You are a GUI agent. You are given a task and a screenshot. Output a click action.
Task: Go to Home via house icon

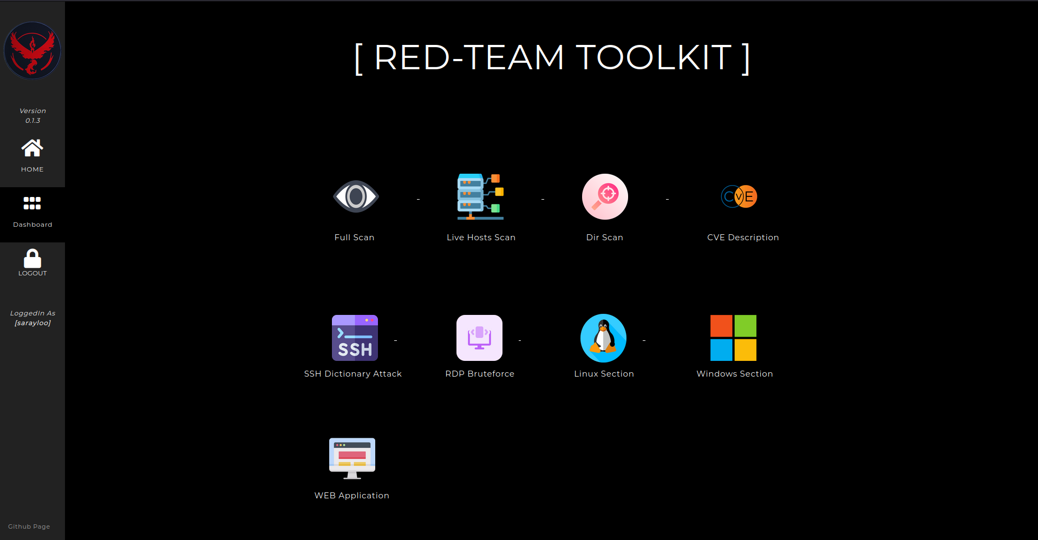point(32,148)
